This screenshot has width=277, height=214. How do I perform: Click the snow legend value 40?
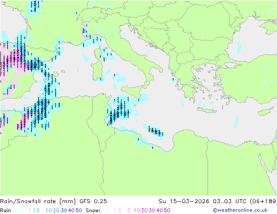coord(159,211)
